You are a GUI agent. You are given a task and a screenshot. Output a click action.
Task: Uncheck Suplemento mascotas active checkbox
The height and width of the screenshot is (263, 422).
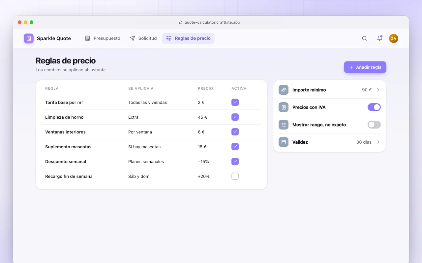click(235, 147)
